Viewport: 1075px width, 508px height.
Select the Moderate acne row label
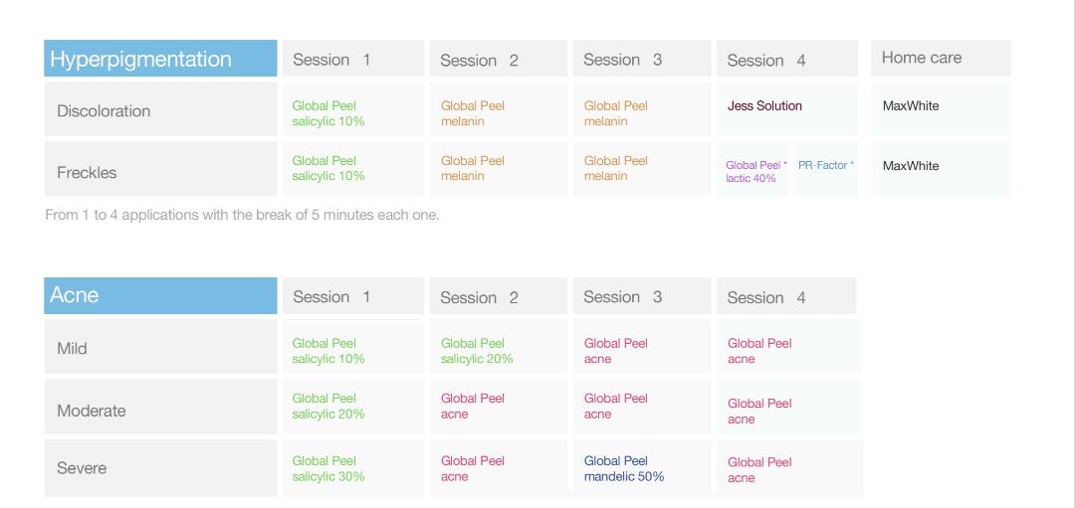(x=160, y=410)
